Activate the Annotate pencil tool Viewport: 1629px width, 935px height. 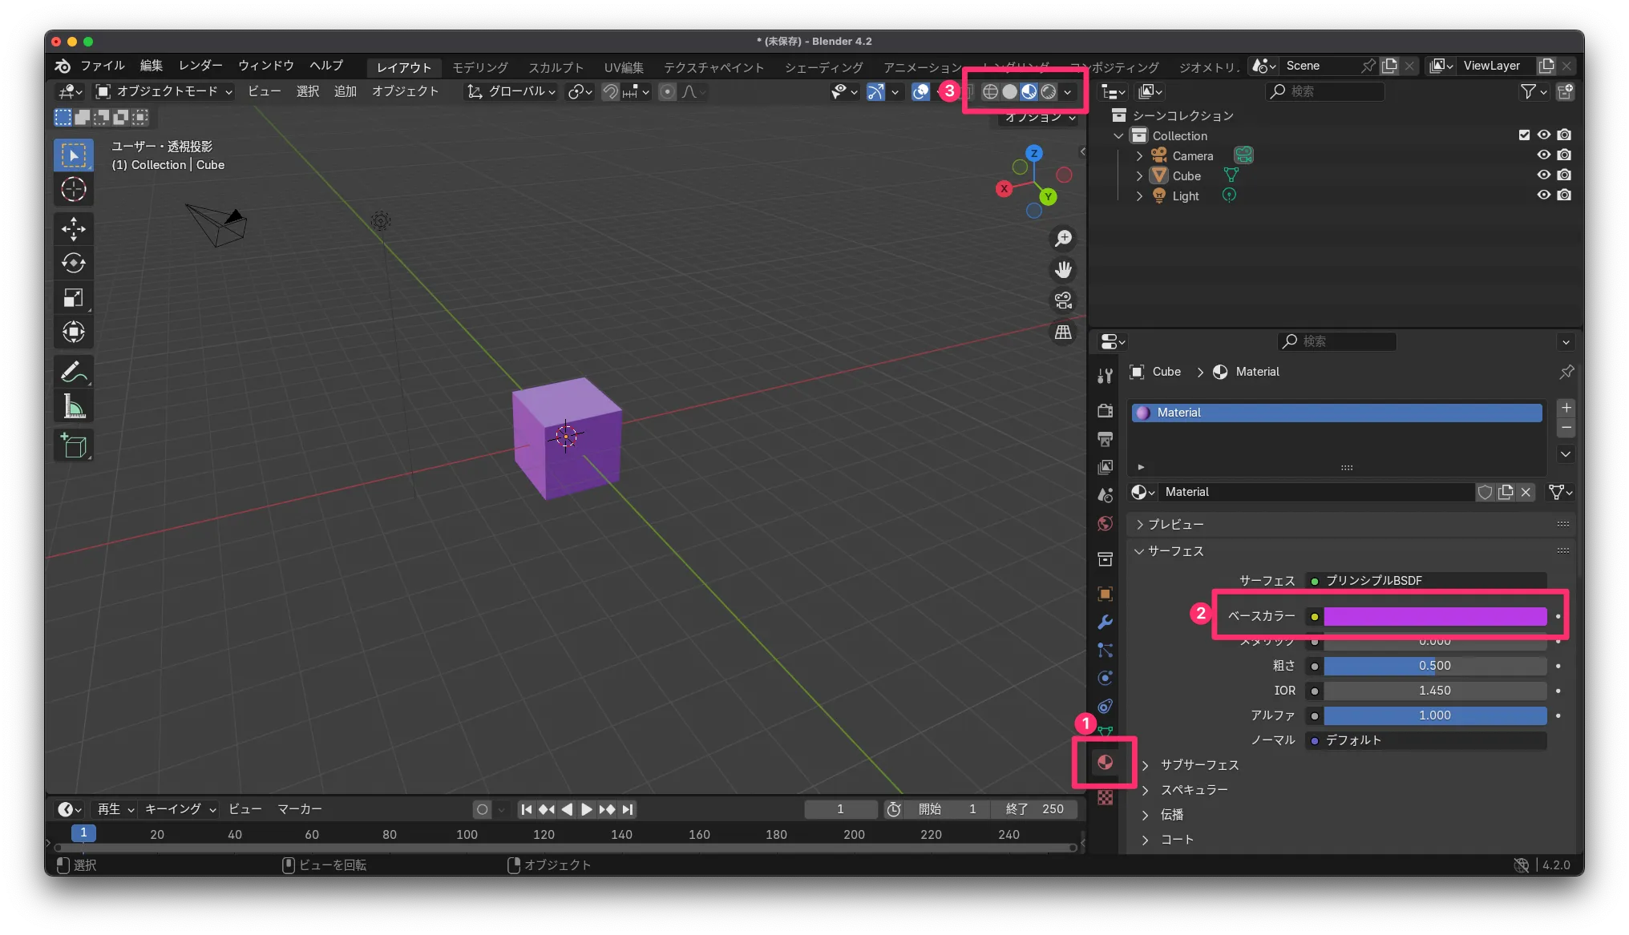(x=74, y=373)
